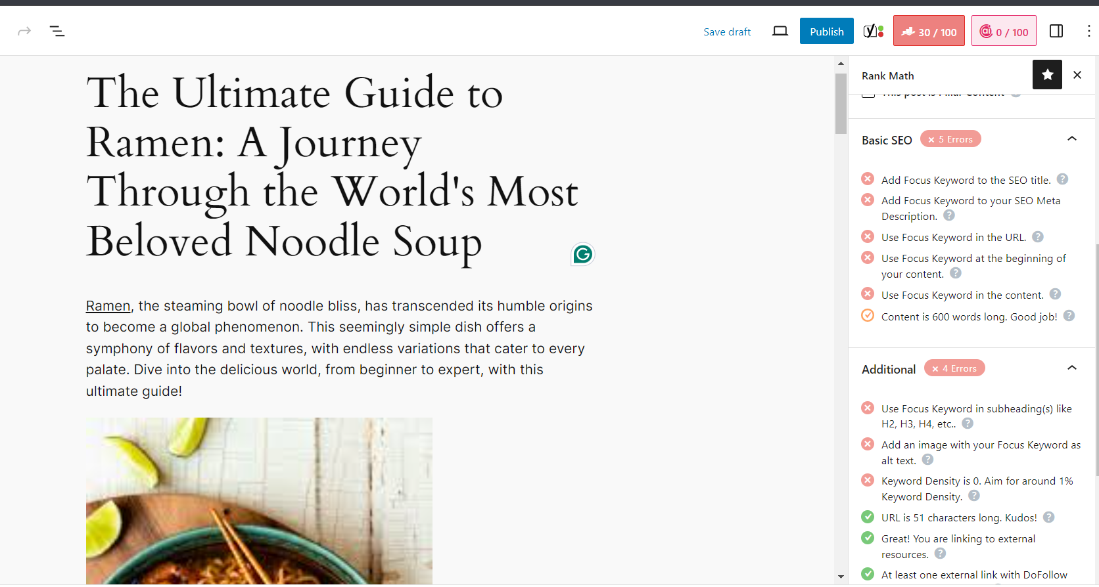Click the Publish button
Screen dimensions: 1099x587
(826, 31)
